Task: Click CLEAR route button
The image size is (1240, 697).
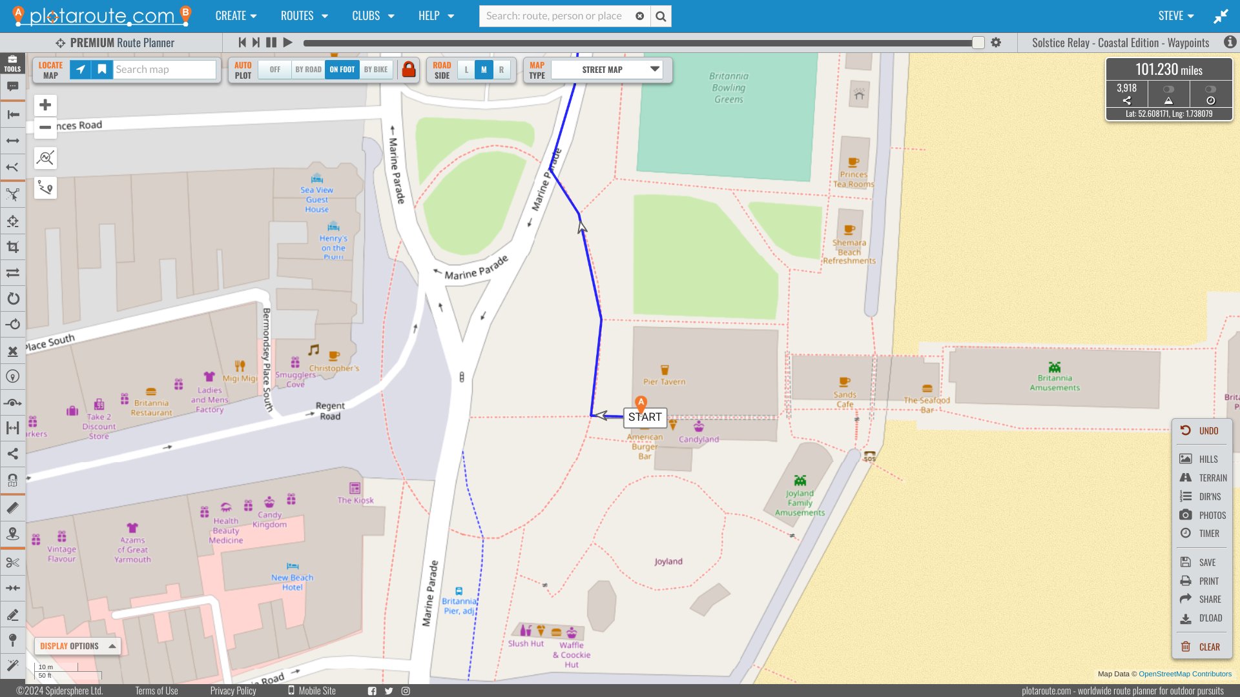Action: click(1201, 647)
